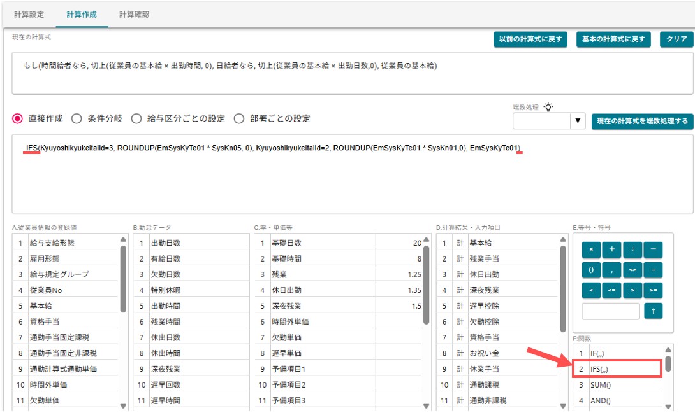This screenshot has height=413, width=695.
Task: Select 給与支給形態 in list A
Action: 66,242
